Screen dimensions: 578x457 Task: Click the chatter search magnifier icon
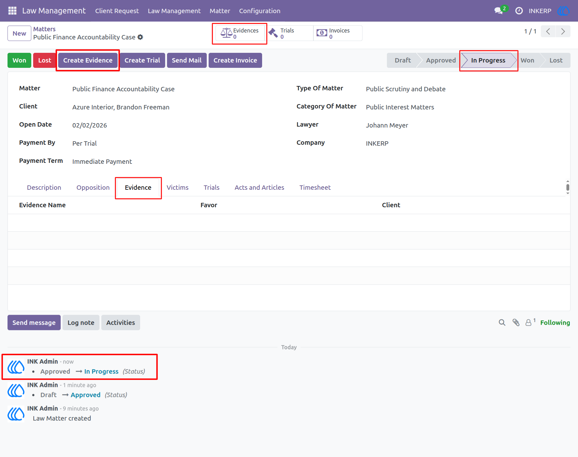coord(502,322)
